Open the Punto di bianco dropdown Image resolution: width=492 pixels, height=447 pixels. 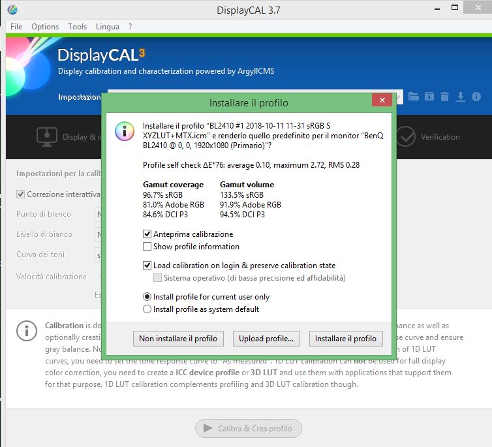click(x=99, y=215)
